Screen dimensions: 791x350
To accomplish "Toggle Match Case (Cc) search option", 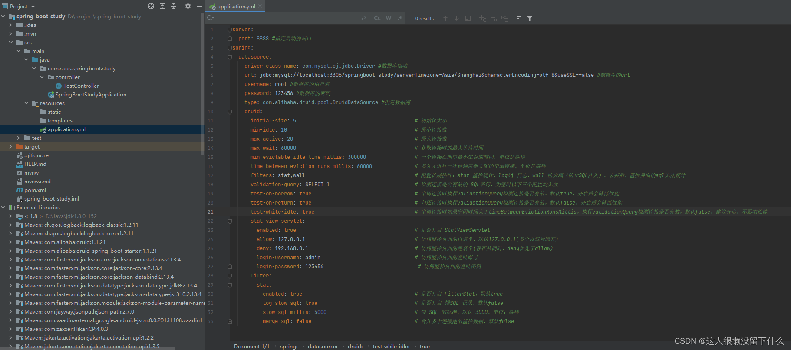I will pyautogui.click(x=377, y=18).
